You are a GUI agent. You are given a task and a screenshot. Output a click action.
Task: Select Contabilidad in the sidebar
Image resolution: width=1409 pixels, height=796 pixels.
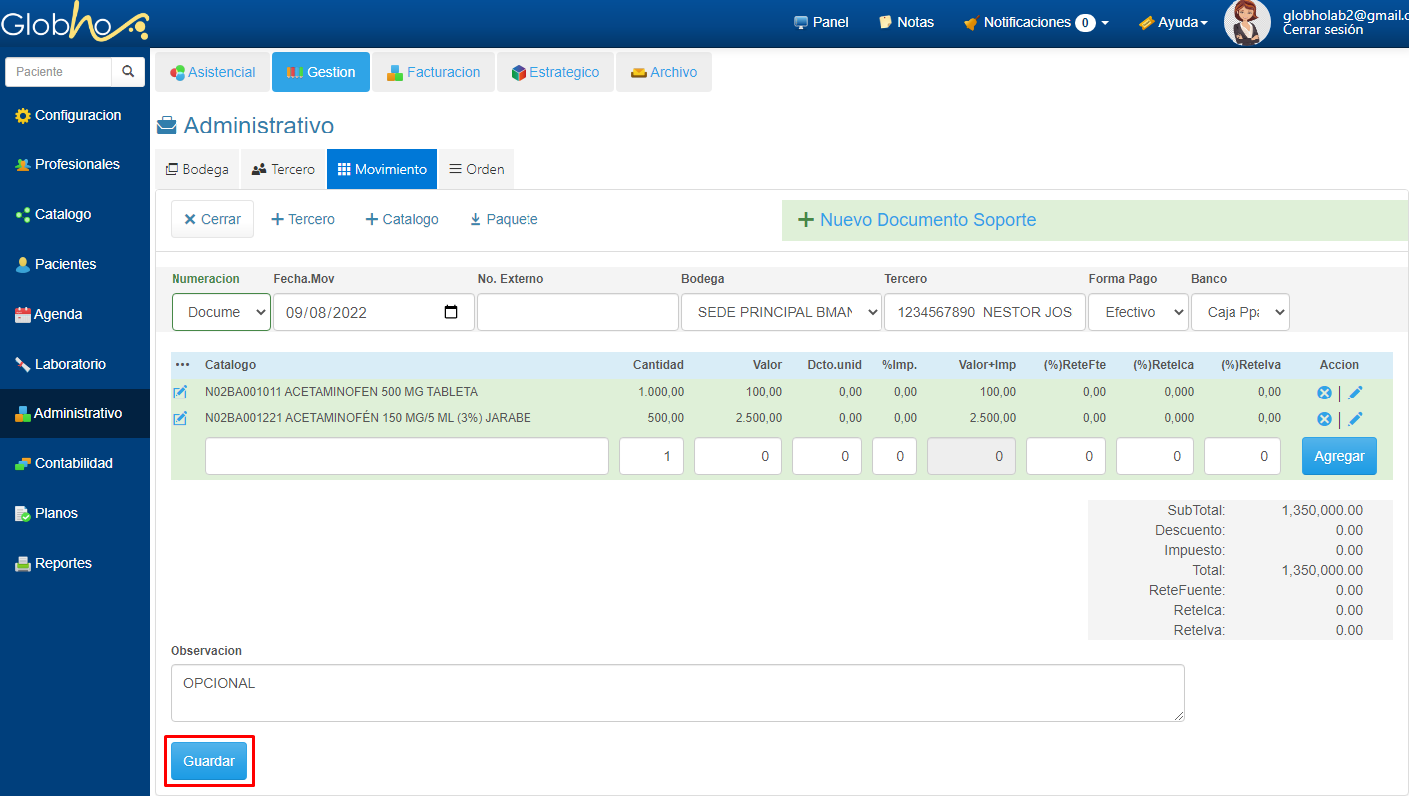click(x=74, y=463)
